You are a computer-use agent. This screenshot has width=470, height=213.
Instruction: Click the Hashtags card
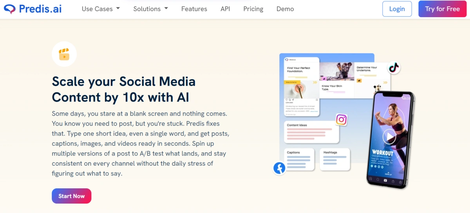[335, 159]
